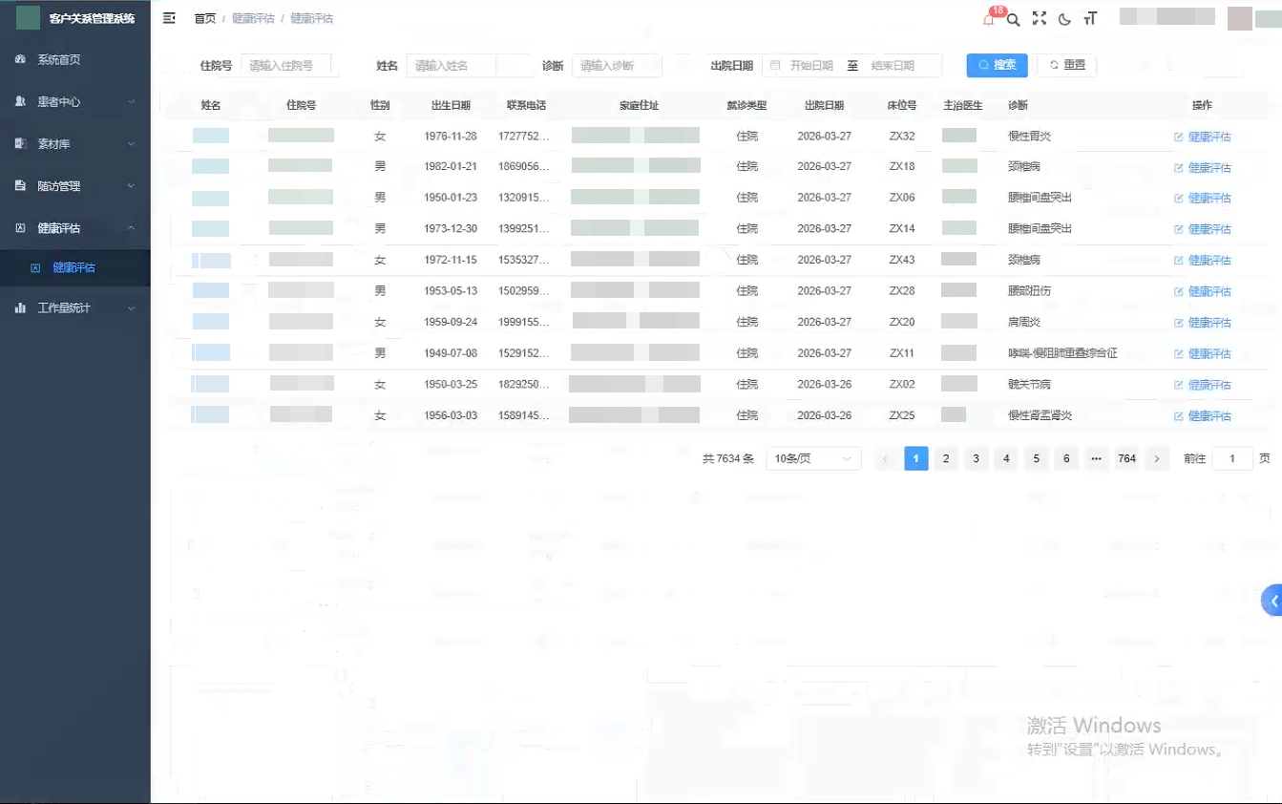Viewport: 1282px width, 804px height.
Task: Go to page 3 in pagination
Action: [976, 459]
